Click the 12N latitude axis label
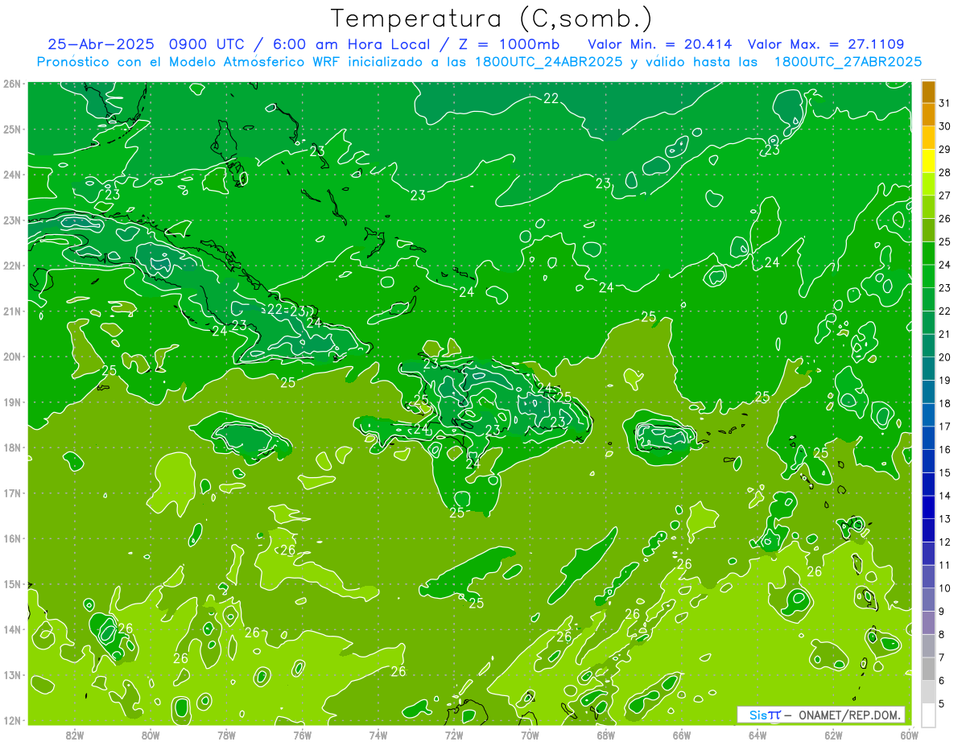 pos(12,720)
